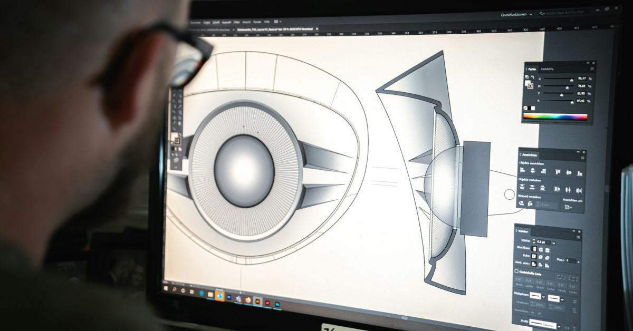Select the stroke outside-align icon beside Kont. ausr.
The image size is (633, 331).
coord(546,265)
